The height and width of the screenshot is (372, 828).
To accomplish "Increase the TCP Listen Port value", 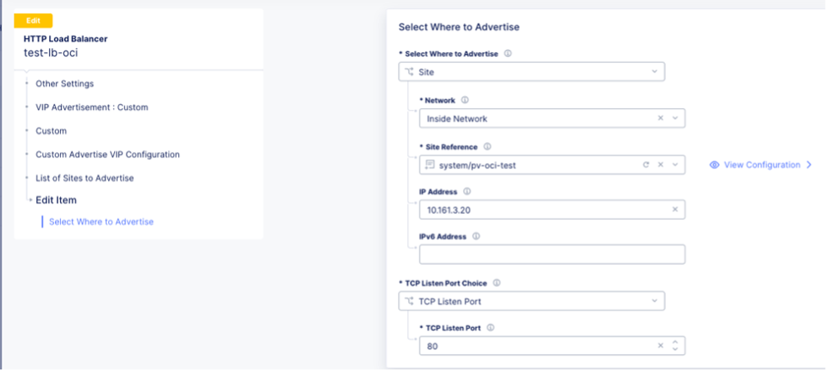I will click(674, 342).
